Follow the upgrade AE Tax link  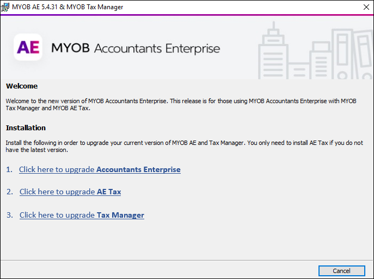70,192
